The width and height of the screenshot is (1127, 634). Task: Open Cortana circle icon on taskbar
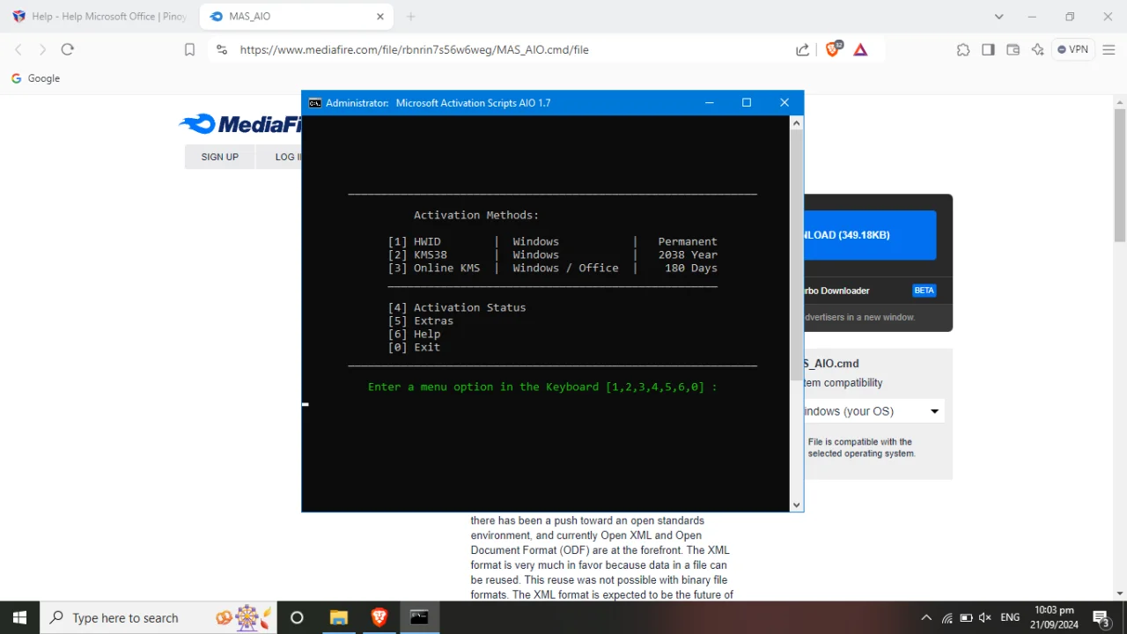297,617
